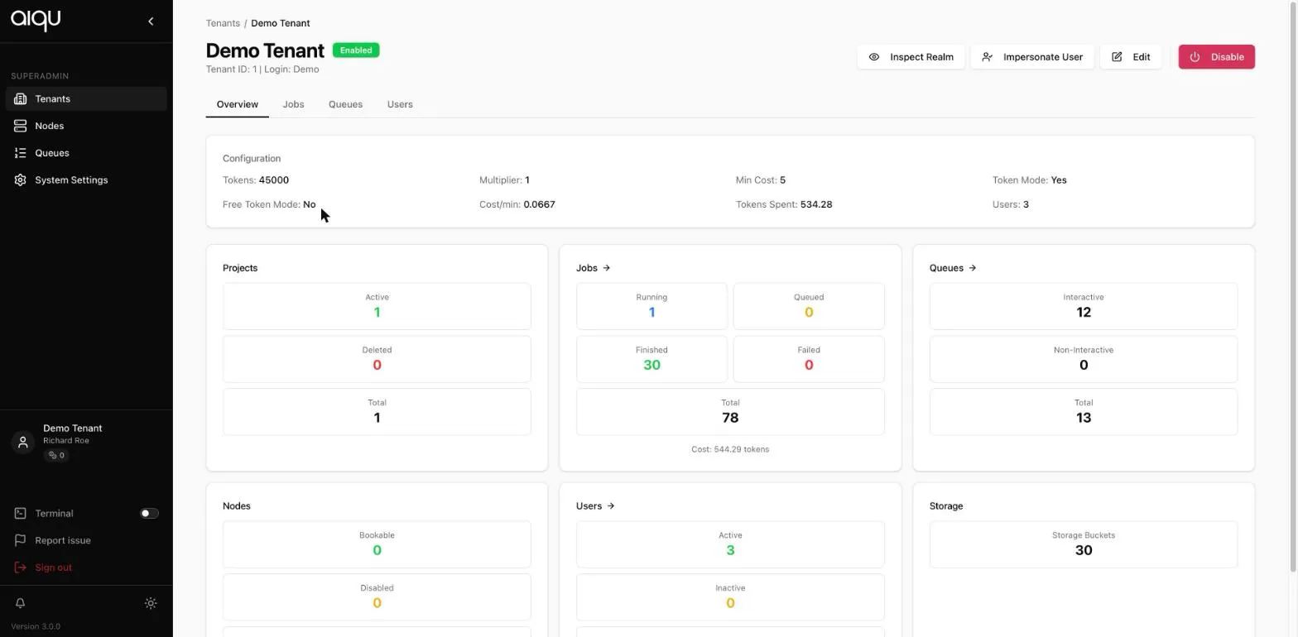Screen dimensions: 1298x637
Task: Click the Users Active tile showing 3
Action: [x=730, y=544]
